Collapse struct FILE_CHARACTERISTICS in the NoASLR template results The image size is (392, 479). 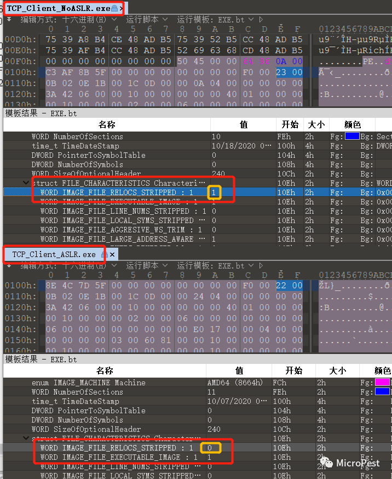[x=26, y=183]
